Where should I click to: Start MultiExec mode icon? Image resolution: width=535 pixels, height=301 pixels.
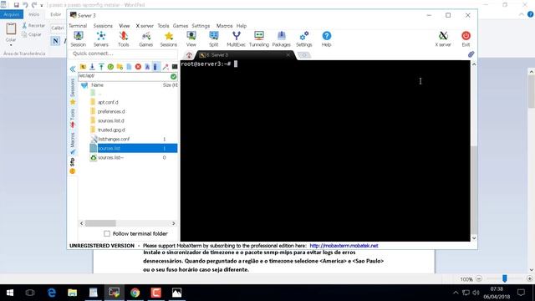coord(236,39)
